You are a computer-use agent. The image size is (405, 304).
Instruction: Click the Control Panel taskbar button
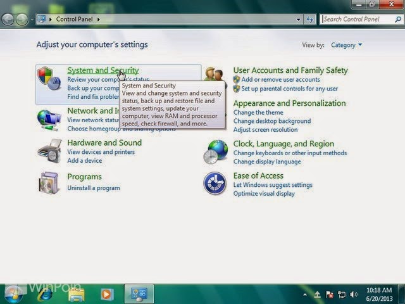139,294
